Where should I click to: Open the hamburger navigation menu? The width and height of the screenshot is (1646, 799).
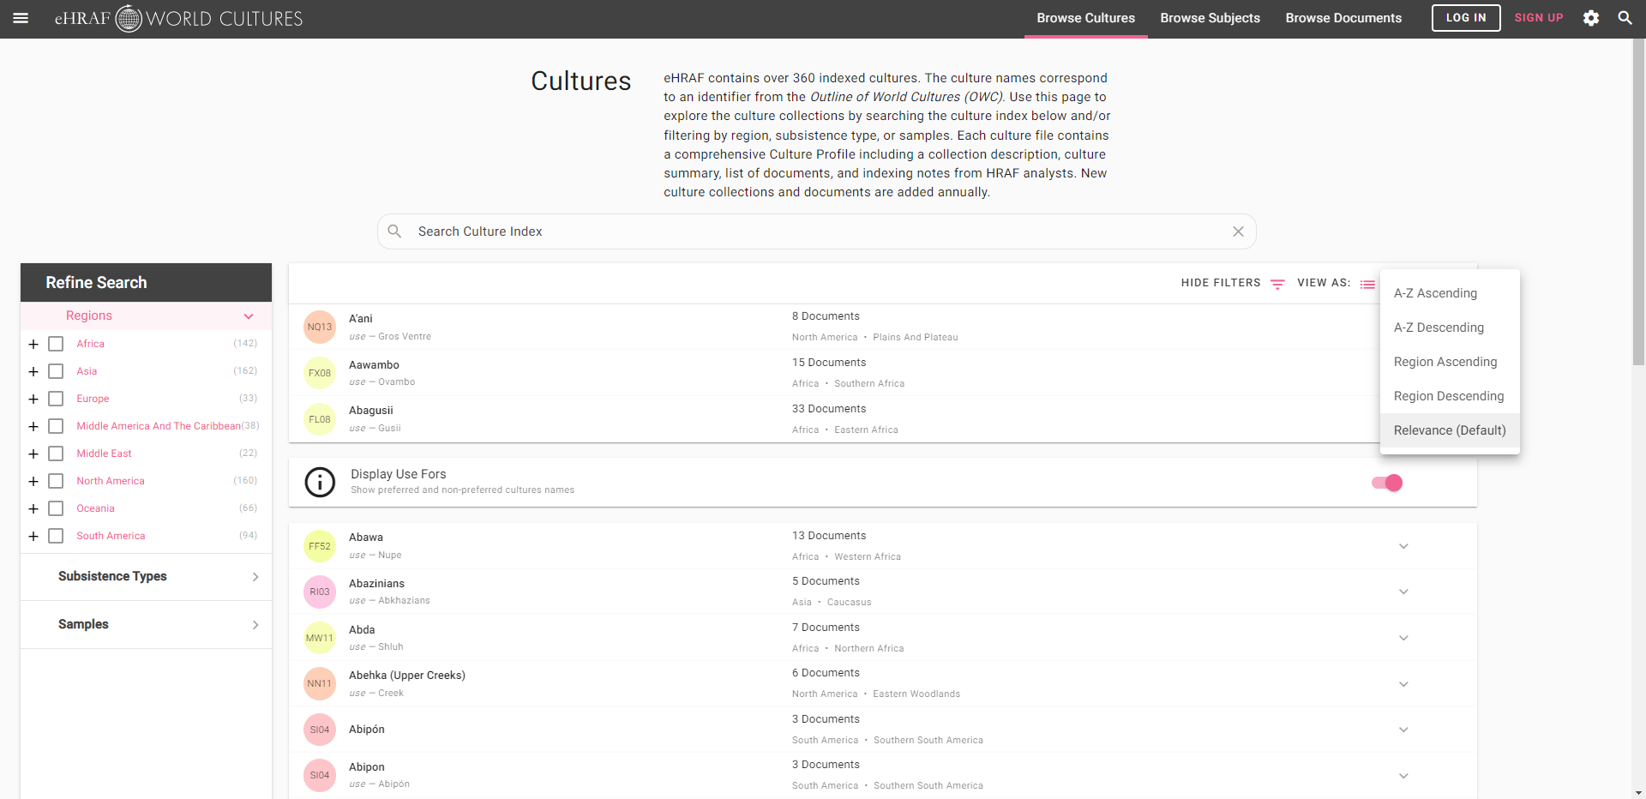click(21, 18)
